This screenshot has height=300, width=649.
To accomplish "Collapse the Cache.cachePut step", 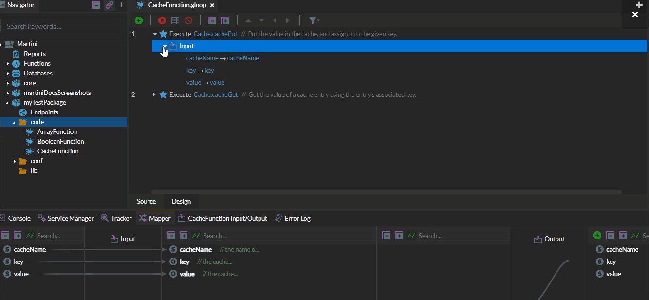I will click(x=155, y=34).
